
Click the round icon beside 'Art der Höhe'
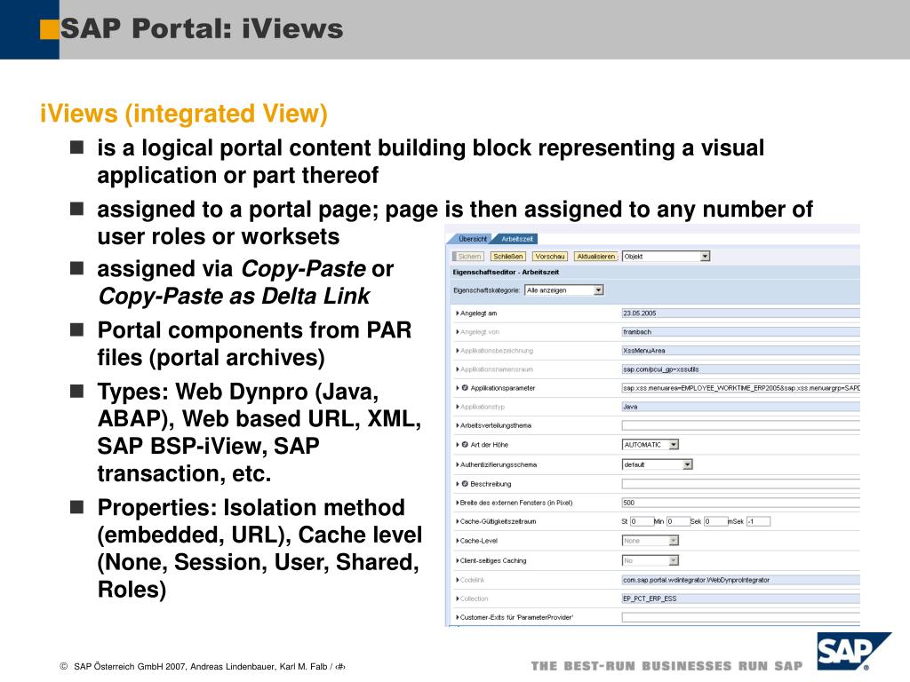click(465, 445)
